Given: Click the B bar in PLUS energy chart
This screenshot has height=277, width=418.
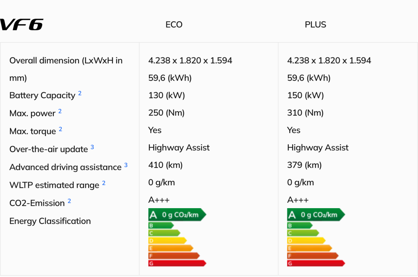Looking at the screenshot, I should [300, 225].
